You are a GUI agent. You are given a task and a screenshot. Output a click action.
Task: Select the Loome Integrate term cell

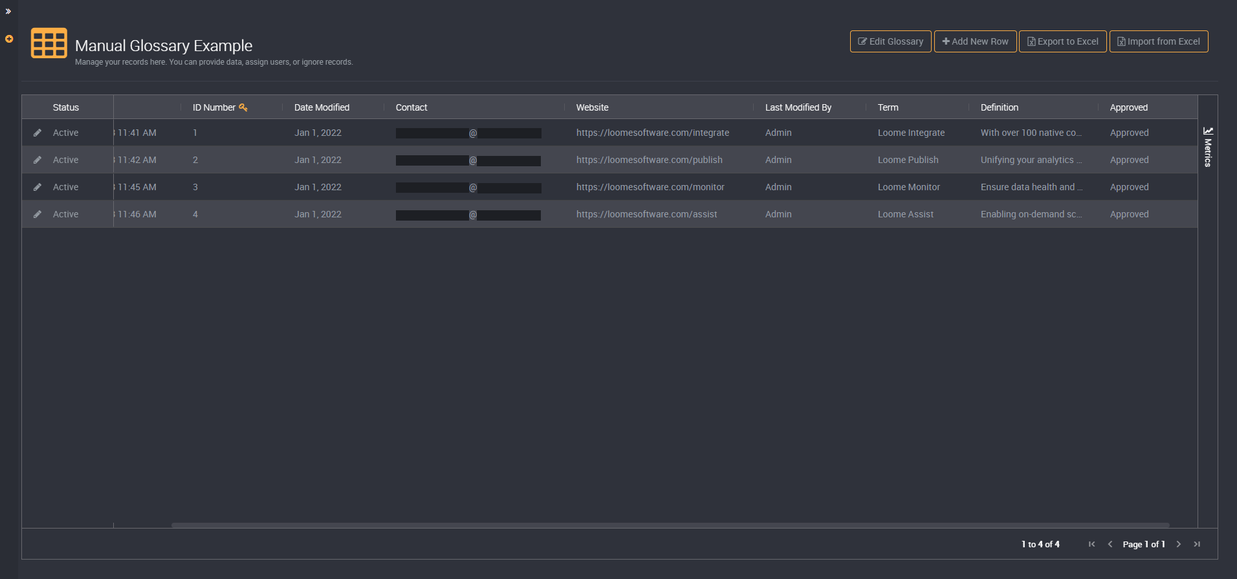[911, 133]
